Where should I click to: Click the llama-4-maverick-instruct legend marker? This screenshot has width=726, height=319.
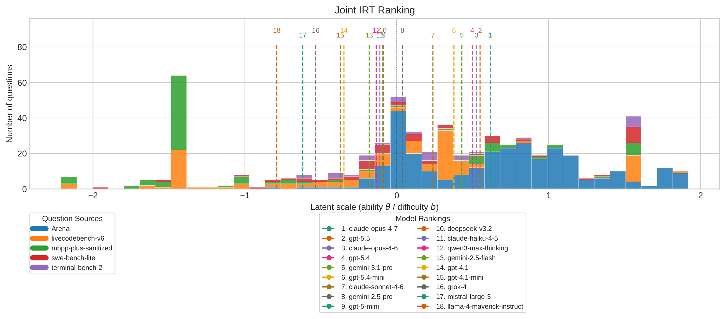tap(424, 306)
